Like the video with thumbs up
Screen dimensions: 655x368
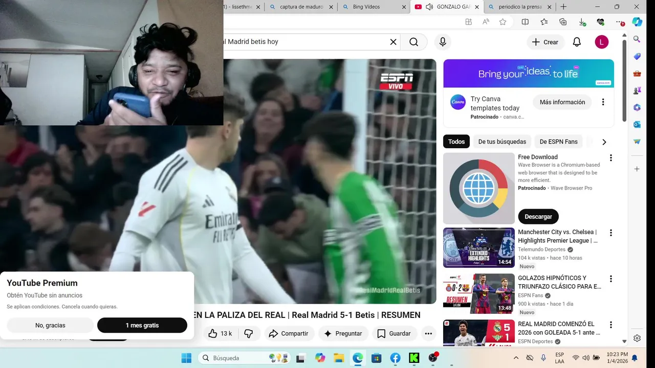coord(221,333)
